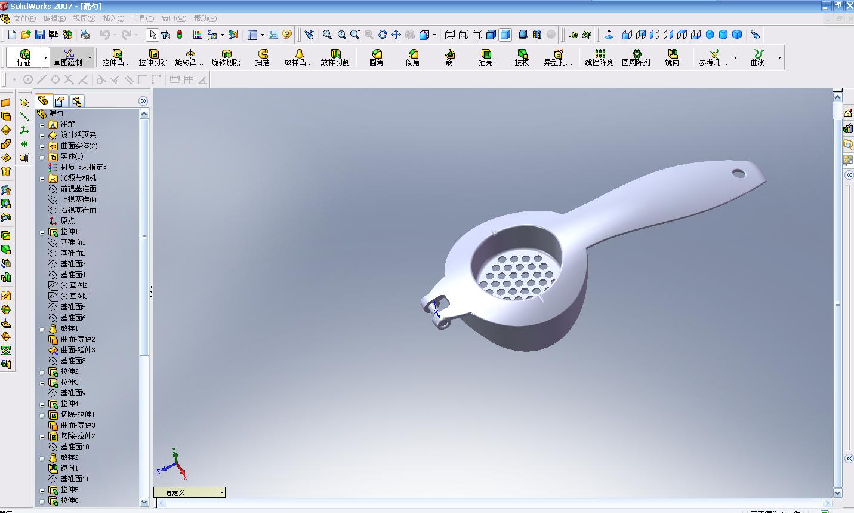Image resolution: width=854 pixels, height=513 pixels.
Task: Click the Undo arrow icon
Action: [x=105, y=35]
